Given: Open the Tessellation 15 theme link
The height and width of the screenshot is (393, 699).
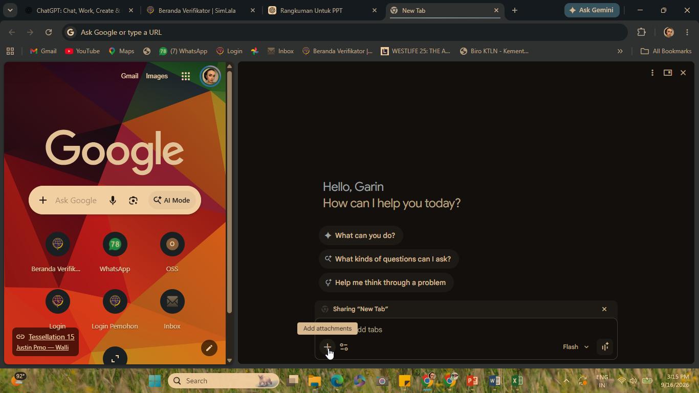Looking at the screenshot, I should click(x=51, y=337).
